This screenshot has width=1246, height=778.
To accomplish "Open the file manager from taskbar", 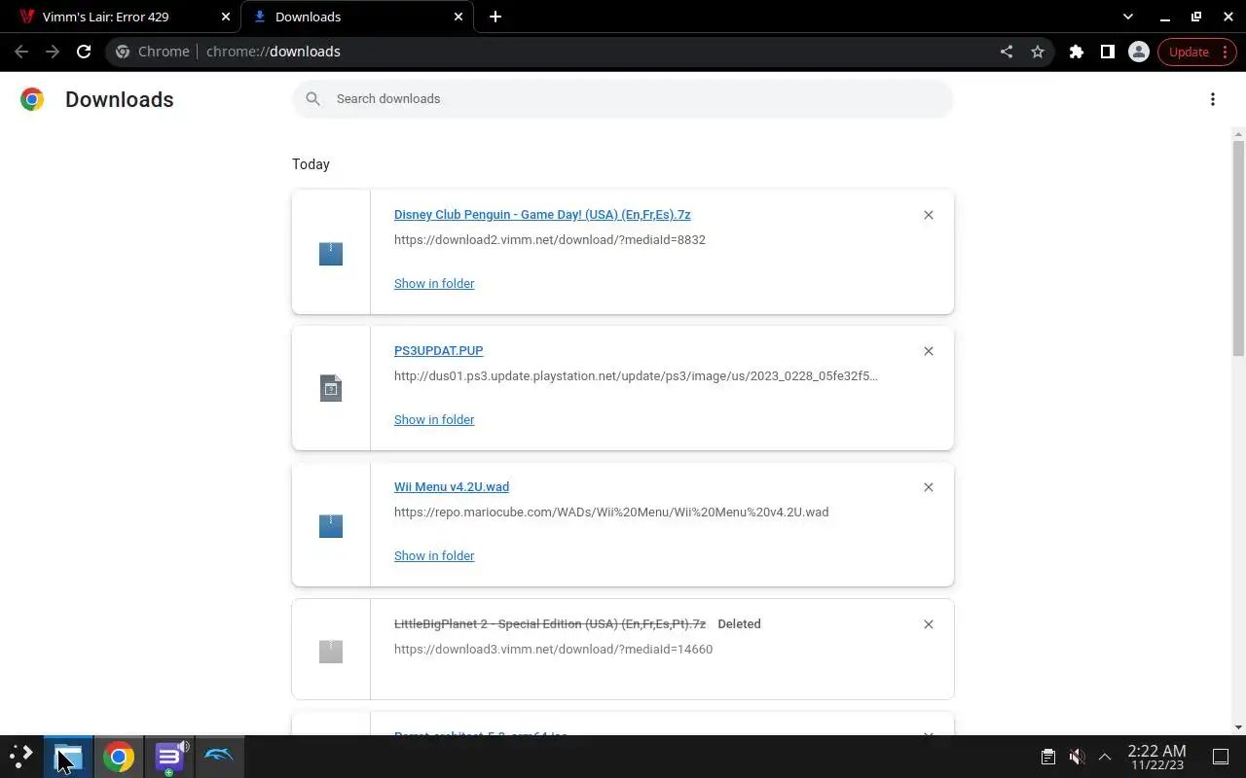I will click(x=68, y=756).
